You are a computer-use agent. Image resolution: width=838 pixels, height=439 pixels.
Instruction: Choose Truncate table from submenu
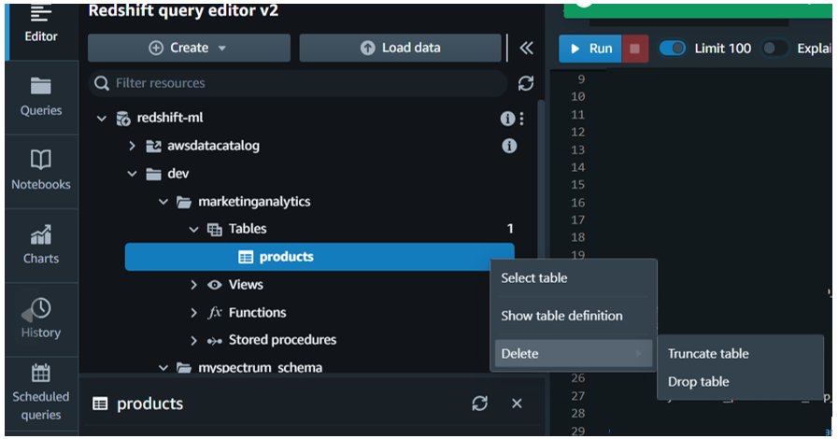coord(708,354)
